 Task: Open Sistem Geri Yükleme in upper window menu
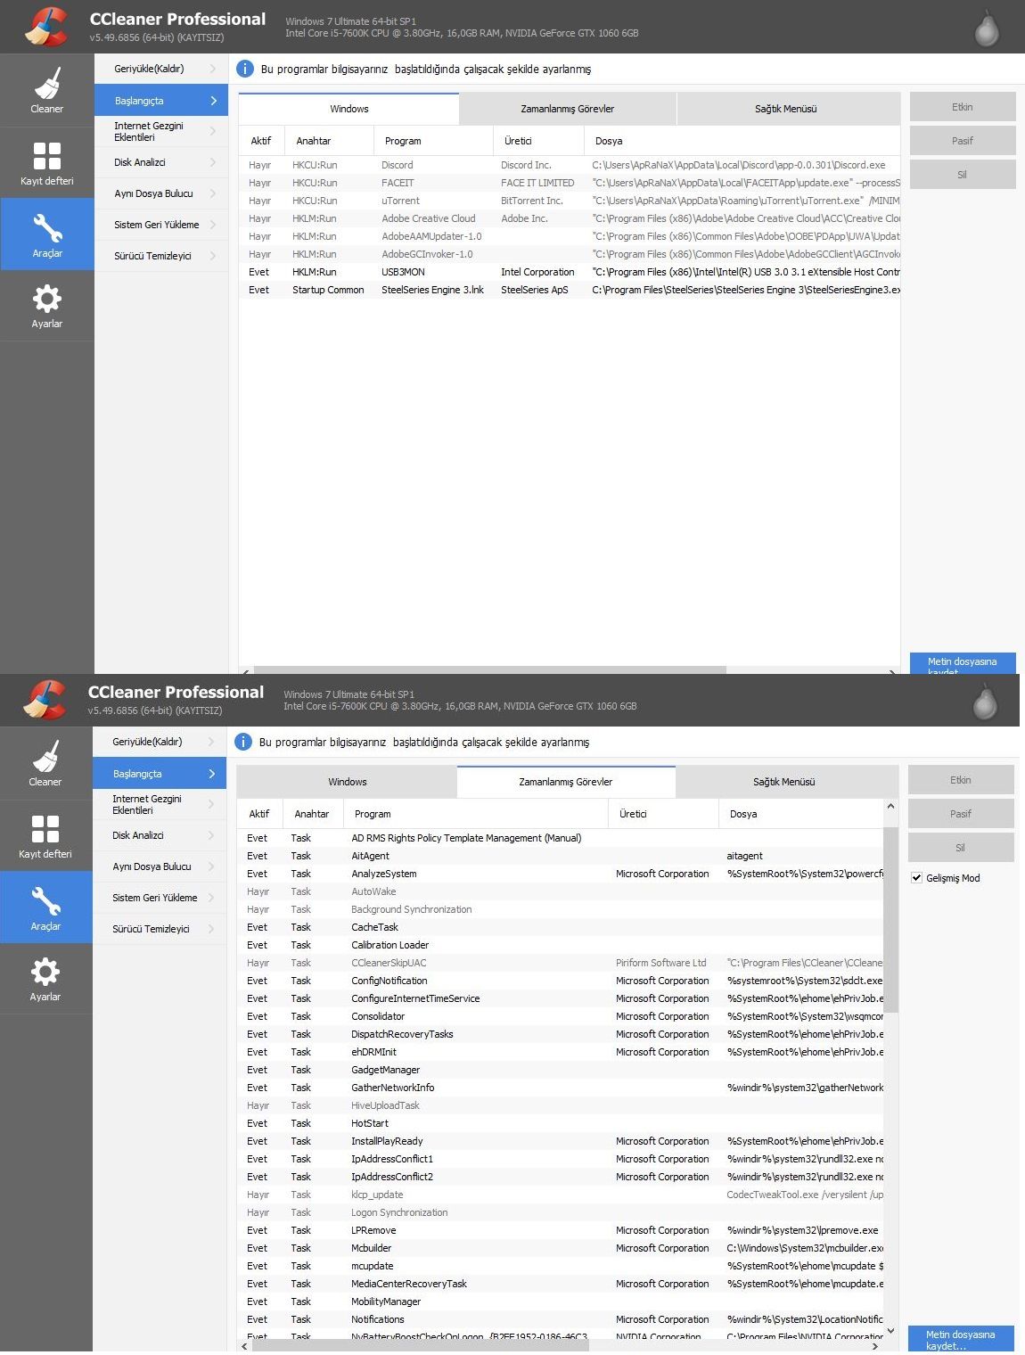point(161,225)
